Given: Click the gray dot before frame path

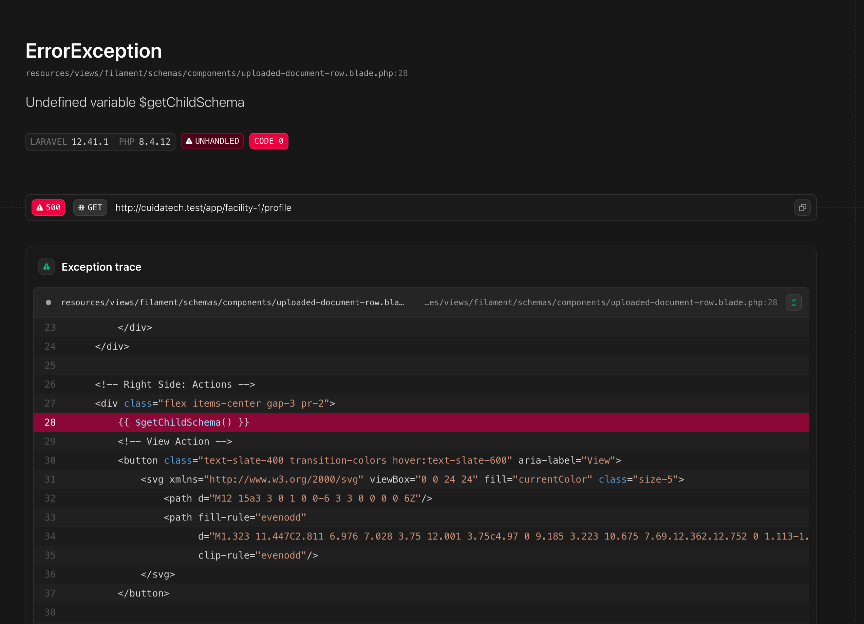Looking at the screenshot, I should point(49,303).
